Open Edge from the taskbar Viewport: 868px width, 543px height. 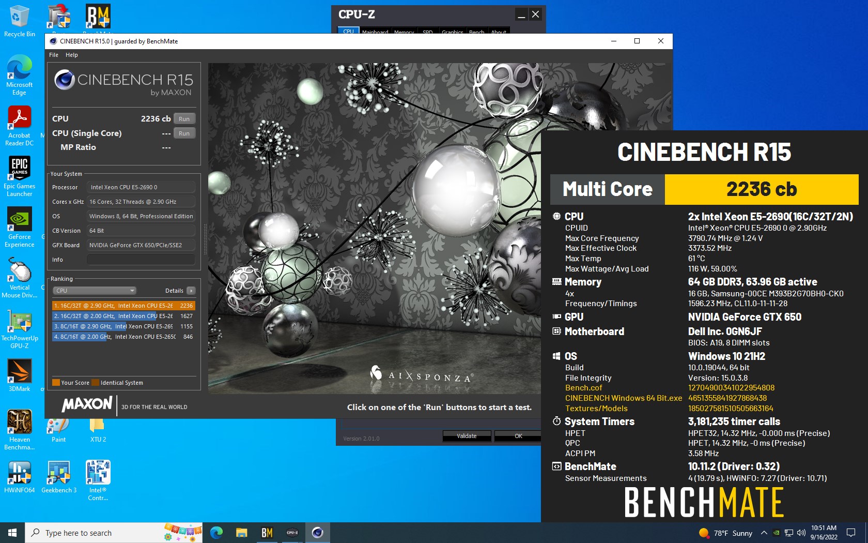pos(216,533)
